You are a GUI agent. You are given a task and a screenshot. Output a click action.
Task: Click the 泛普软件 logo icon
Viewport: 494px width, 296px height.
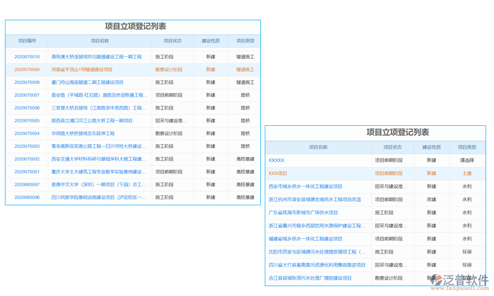(437, 280)
